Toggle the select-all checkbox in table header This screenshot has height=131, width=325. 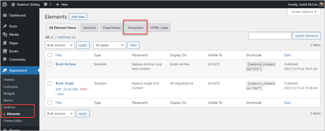click(50, 55)
